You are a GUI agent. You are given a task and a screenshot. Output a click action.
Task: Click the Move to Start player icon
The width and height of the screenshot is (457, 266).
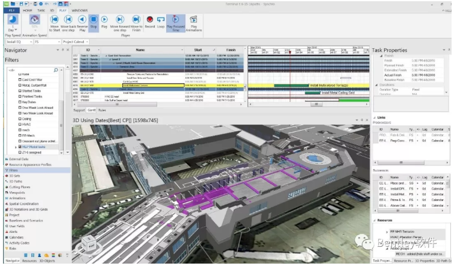[55, 19]
